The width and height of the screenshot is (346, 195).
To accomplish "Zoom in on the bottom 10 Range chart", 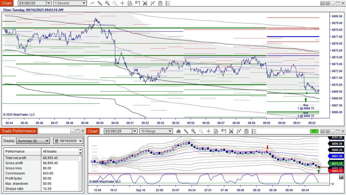I will pos(194,131).
